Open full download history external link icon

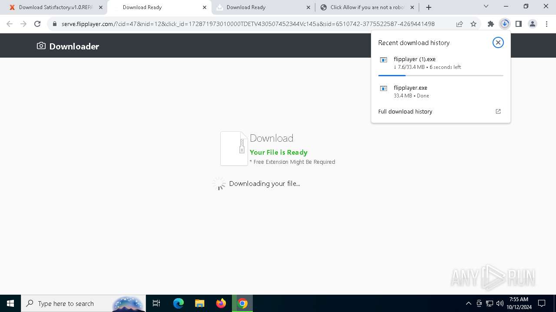tap(498, 111)
